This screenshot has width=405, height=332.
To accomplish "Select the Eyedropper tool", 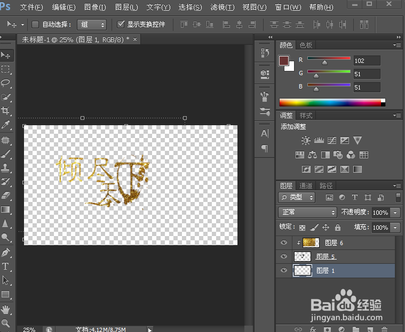I will tap(5, 125).
